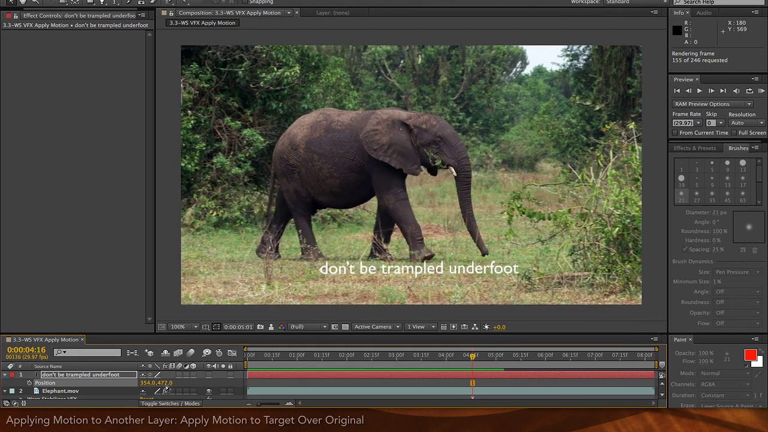768x432 pixels.
Task: Open the 100% magnification dropdown
Action: tap(185, 327)
